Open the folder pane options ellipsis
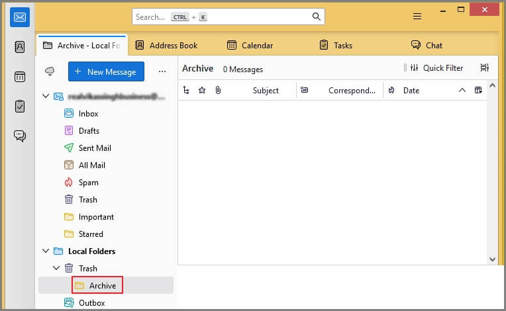506x311 pixels. (162, 71)
